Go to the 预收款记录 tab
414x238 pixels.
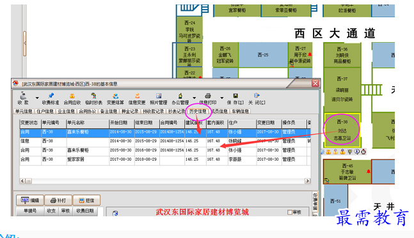[x=153, y=112]
